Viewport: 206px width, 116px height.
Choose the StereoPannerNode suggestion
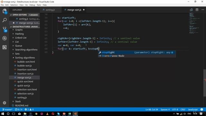point(137,56)
